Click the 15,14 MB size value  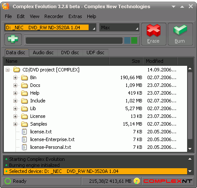(132, 124)
